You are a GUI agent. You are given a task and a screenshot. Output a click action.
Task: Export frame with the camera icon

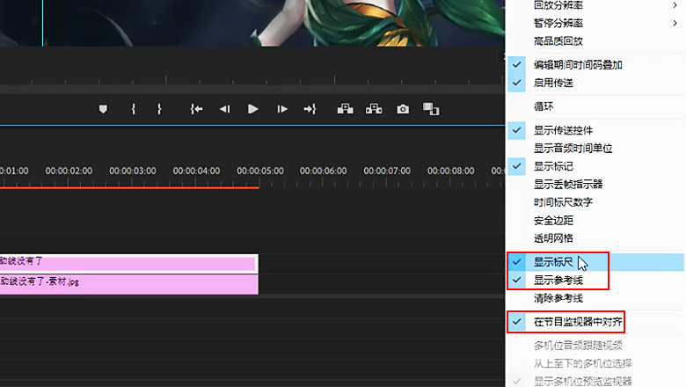click(403, 109)
